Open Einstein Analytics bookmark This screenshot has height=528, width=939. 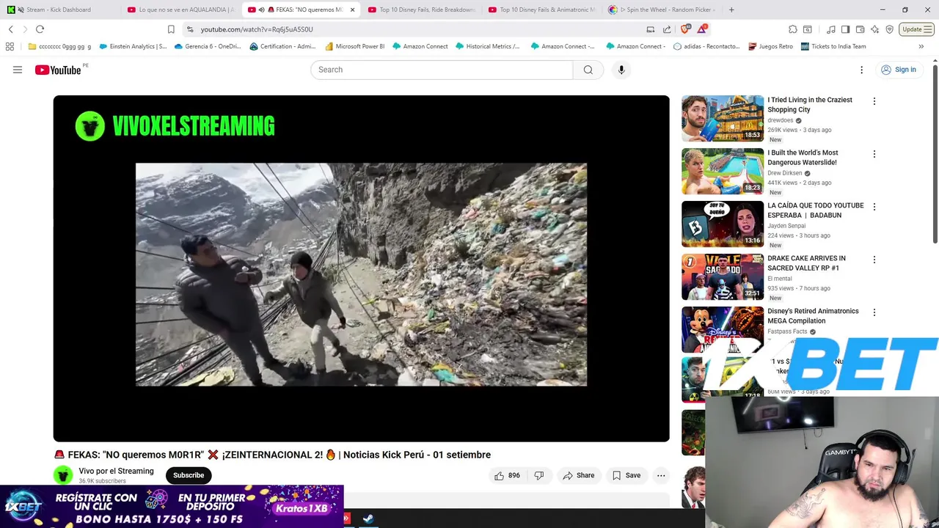tap(133, 46)
